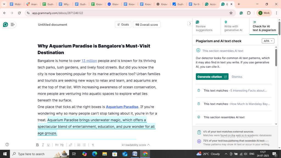This screenshot has width=281, height=158.
Task: Open the Grammarly sidebar menu icon
Action: coord(12,25)
